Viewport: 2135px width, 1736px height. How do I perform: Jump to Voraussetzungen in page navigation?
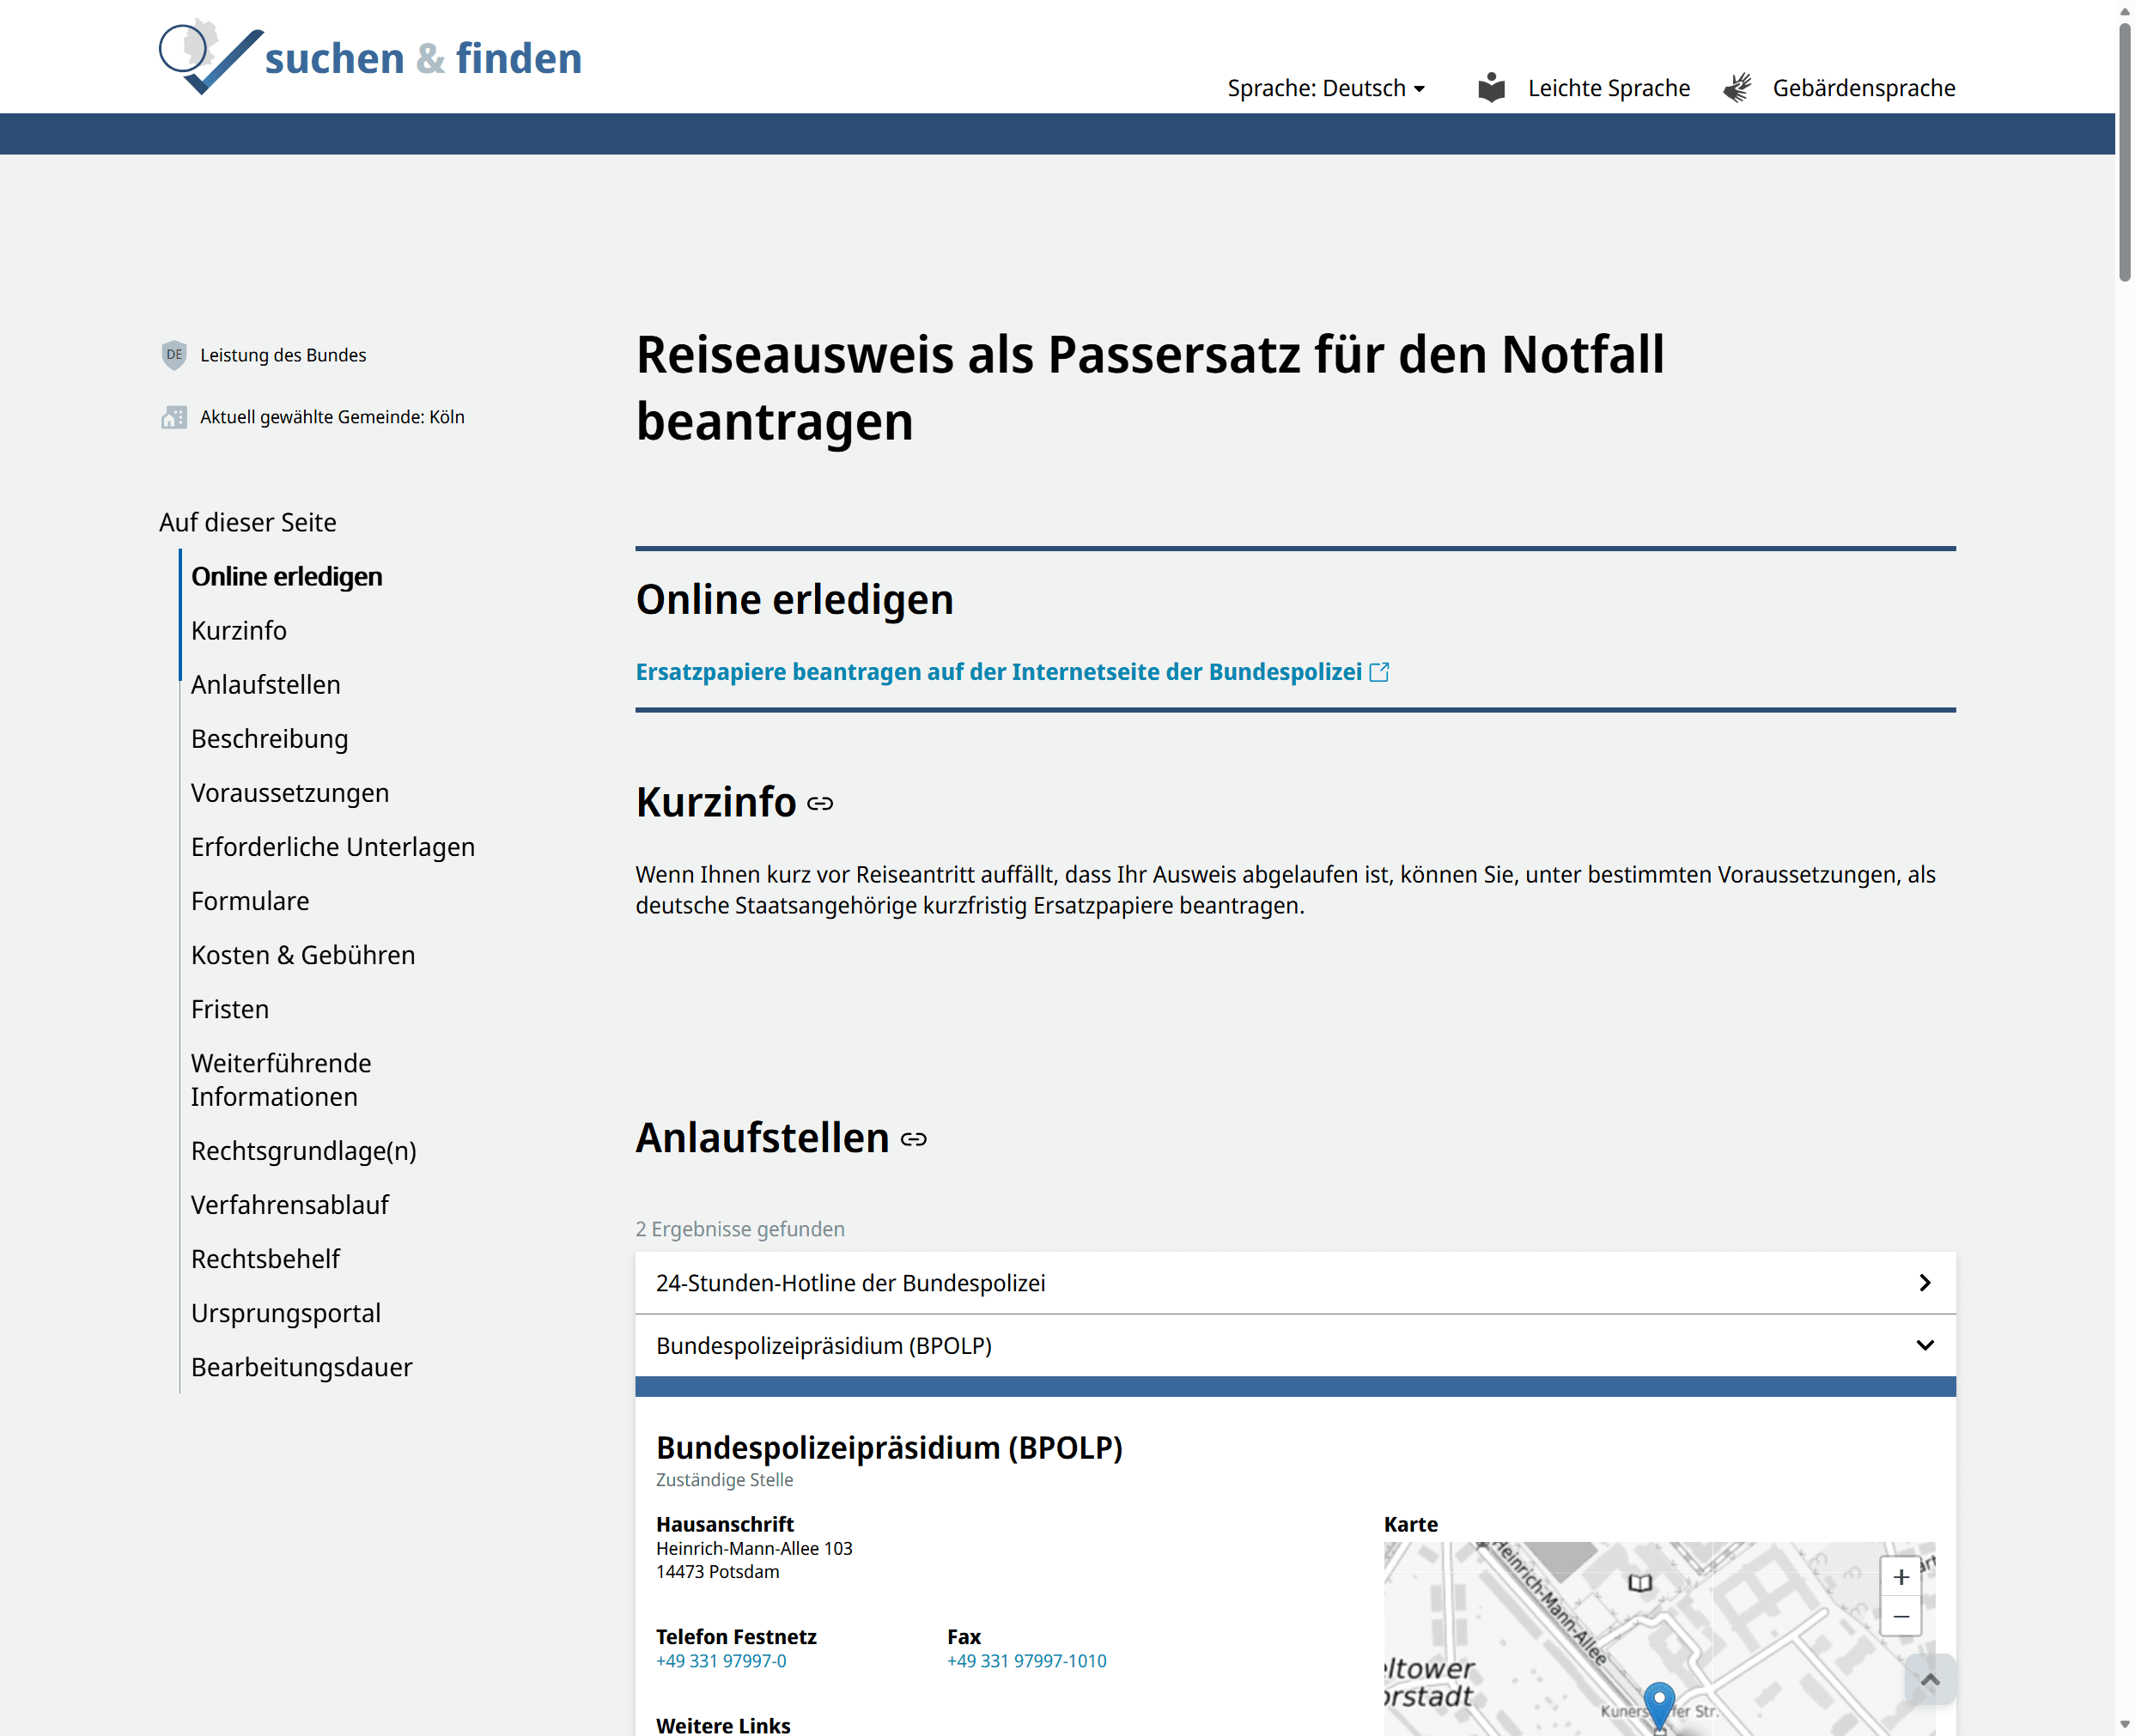click(x=290, y=793)
